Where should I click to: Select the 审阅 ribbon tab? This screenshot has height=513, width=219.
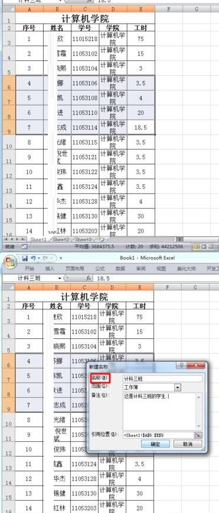140,269
